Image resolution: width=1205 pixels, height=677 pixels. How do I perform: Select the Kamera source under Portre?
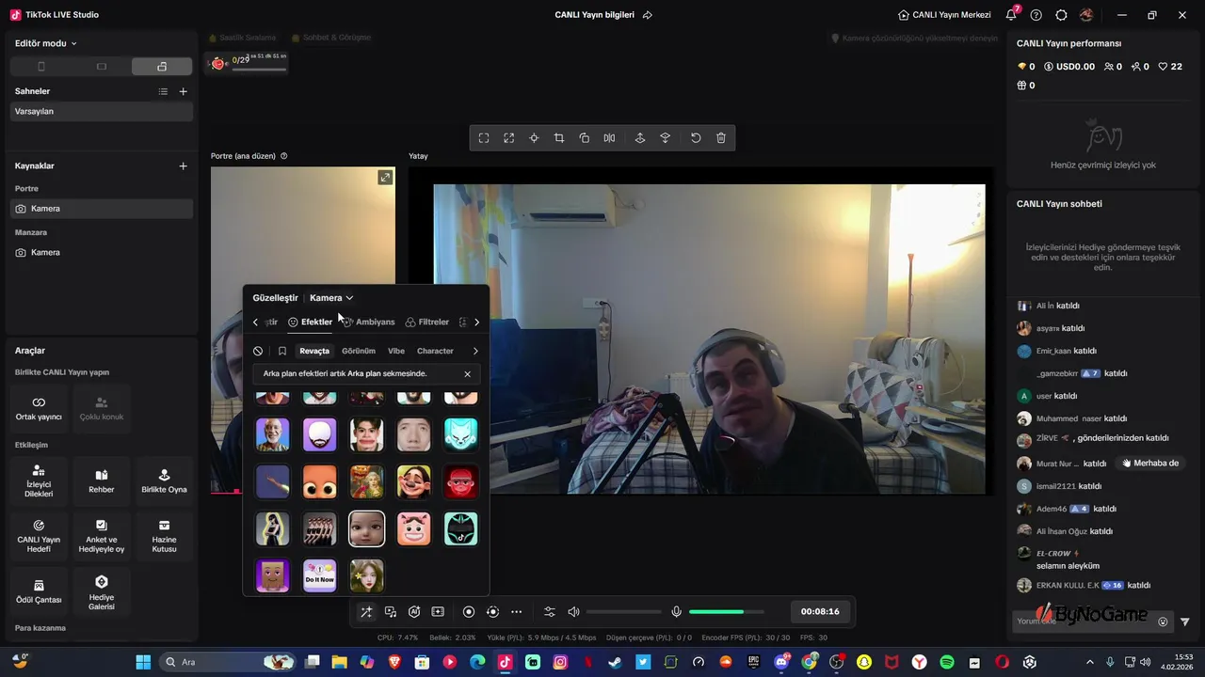pos(102,209)
